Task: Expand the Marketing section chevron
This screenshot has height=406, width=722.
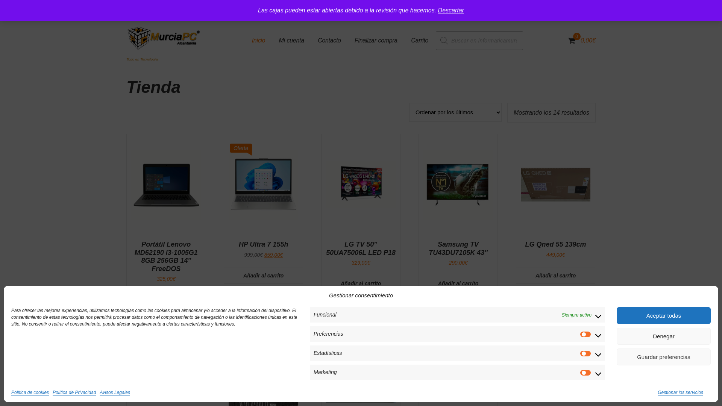Action: pos(598,374)
